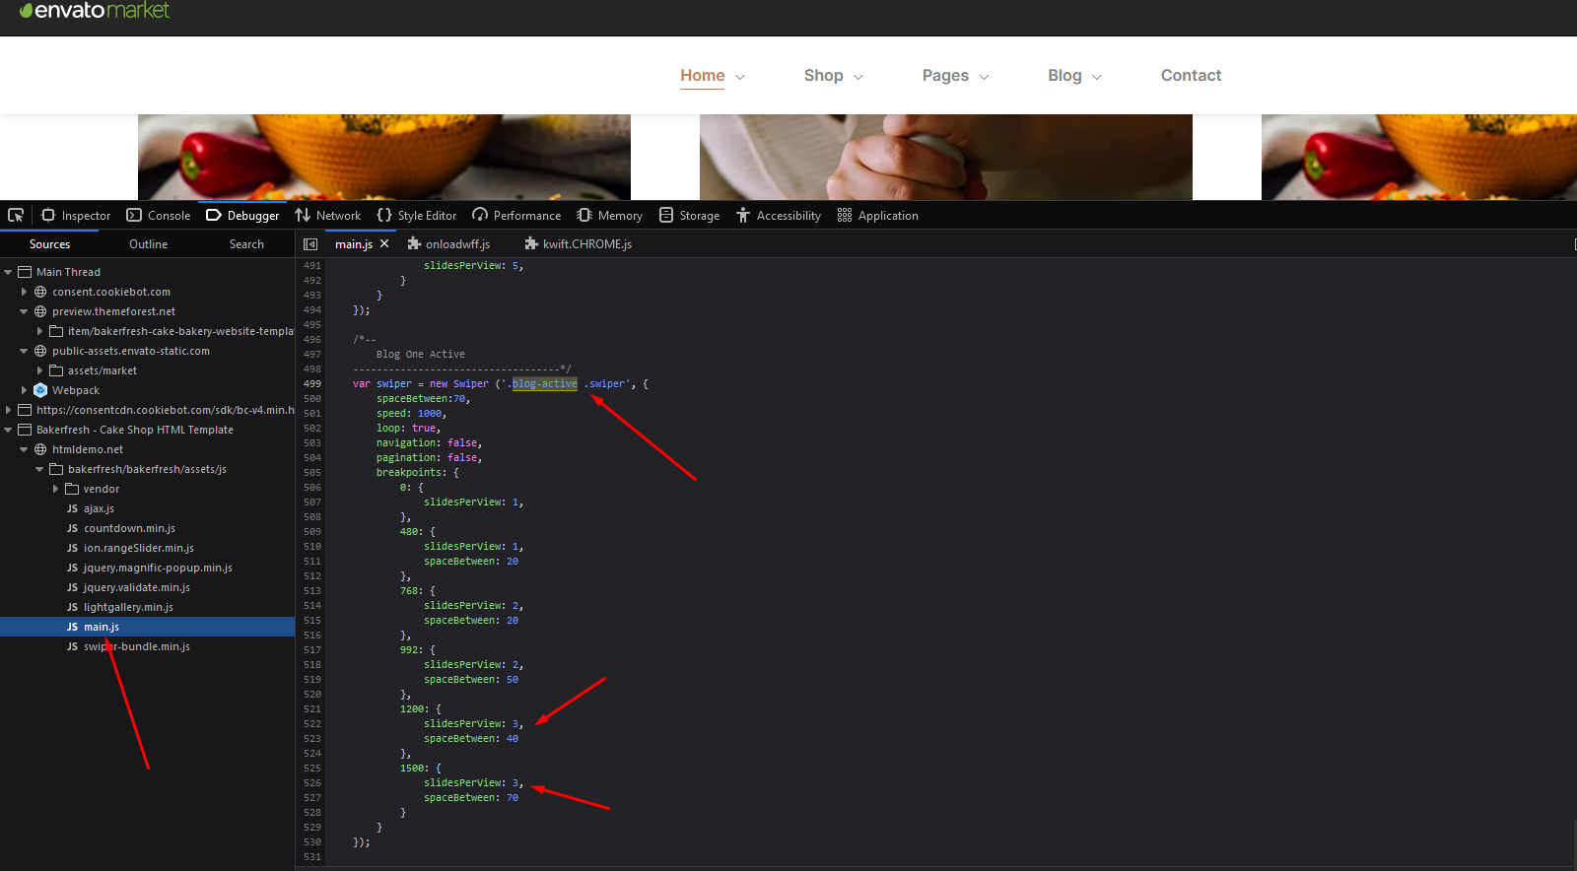Collapse the public-assets.envato-static.com node
This screenshot has height=871, width=1577.
[x=24, y=351]
